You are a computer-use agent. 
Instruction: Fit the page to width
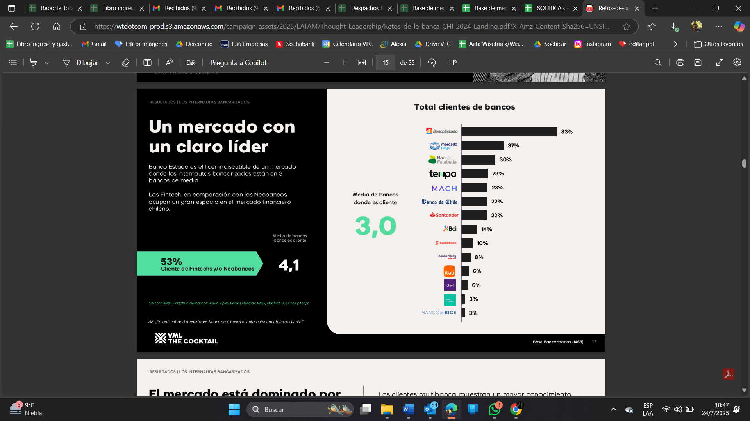click(x=362, y=62)
